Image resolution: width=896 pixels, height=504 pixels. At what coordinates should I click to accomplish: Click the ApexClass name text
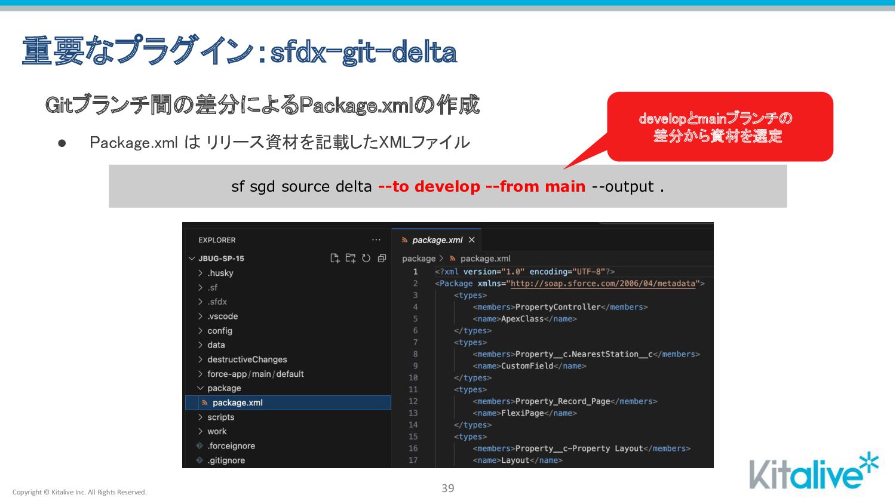click(x=522, y=319)
